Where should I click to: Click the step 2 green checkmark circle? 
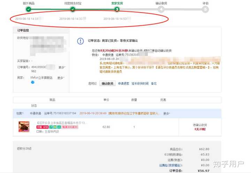tap(73, 9)
